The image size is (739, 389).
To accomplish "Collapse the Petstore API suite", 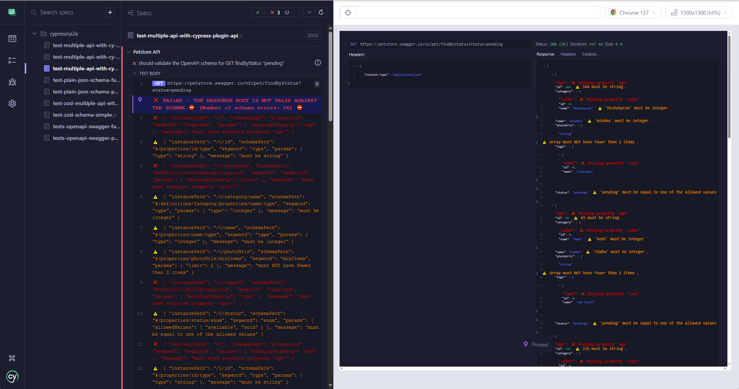I will point(129,52).
